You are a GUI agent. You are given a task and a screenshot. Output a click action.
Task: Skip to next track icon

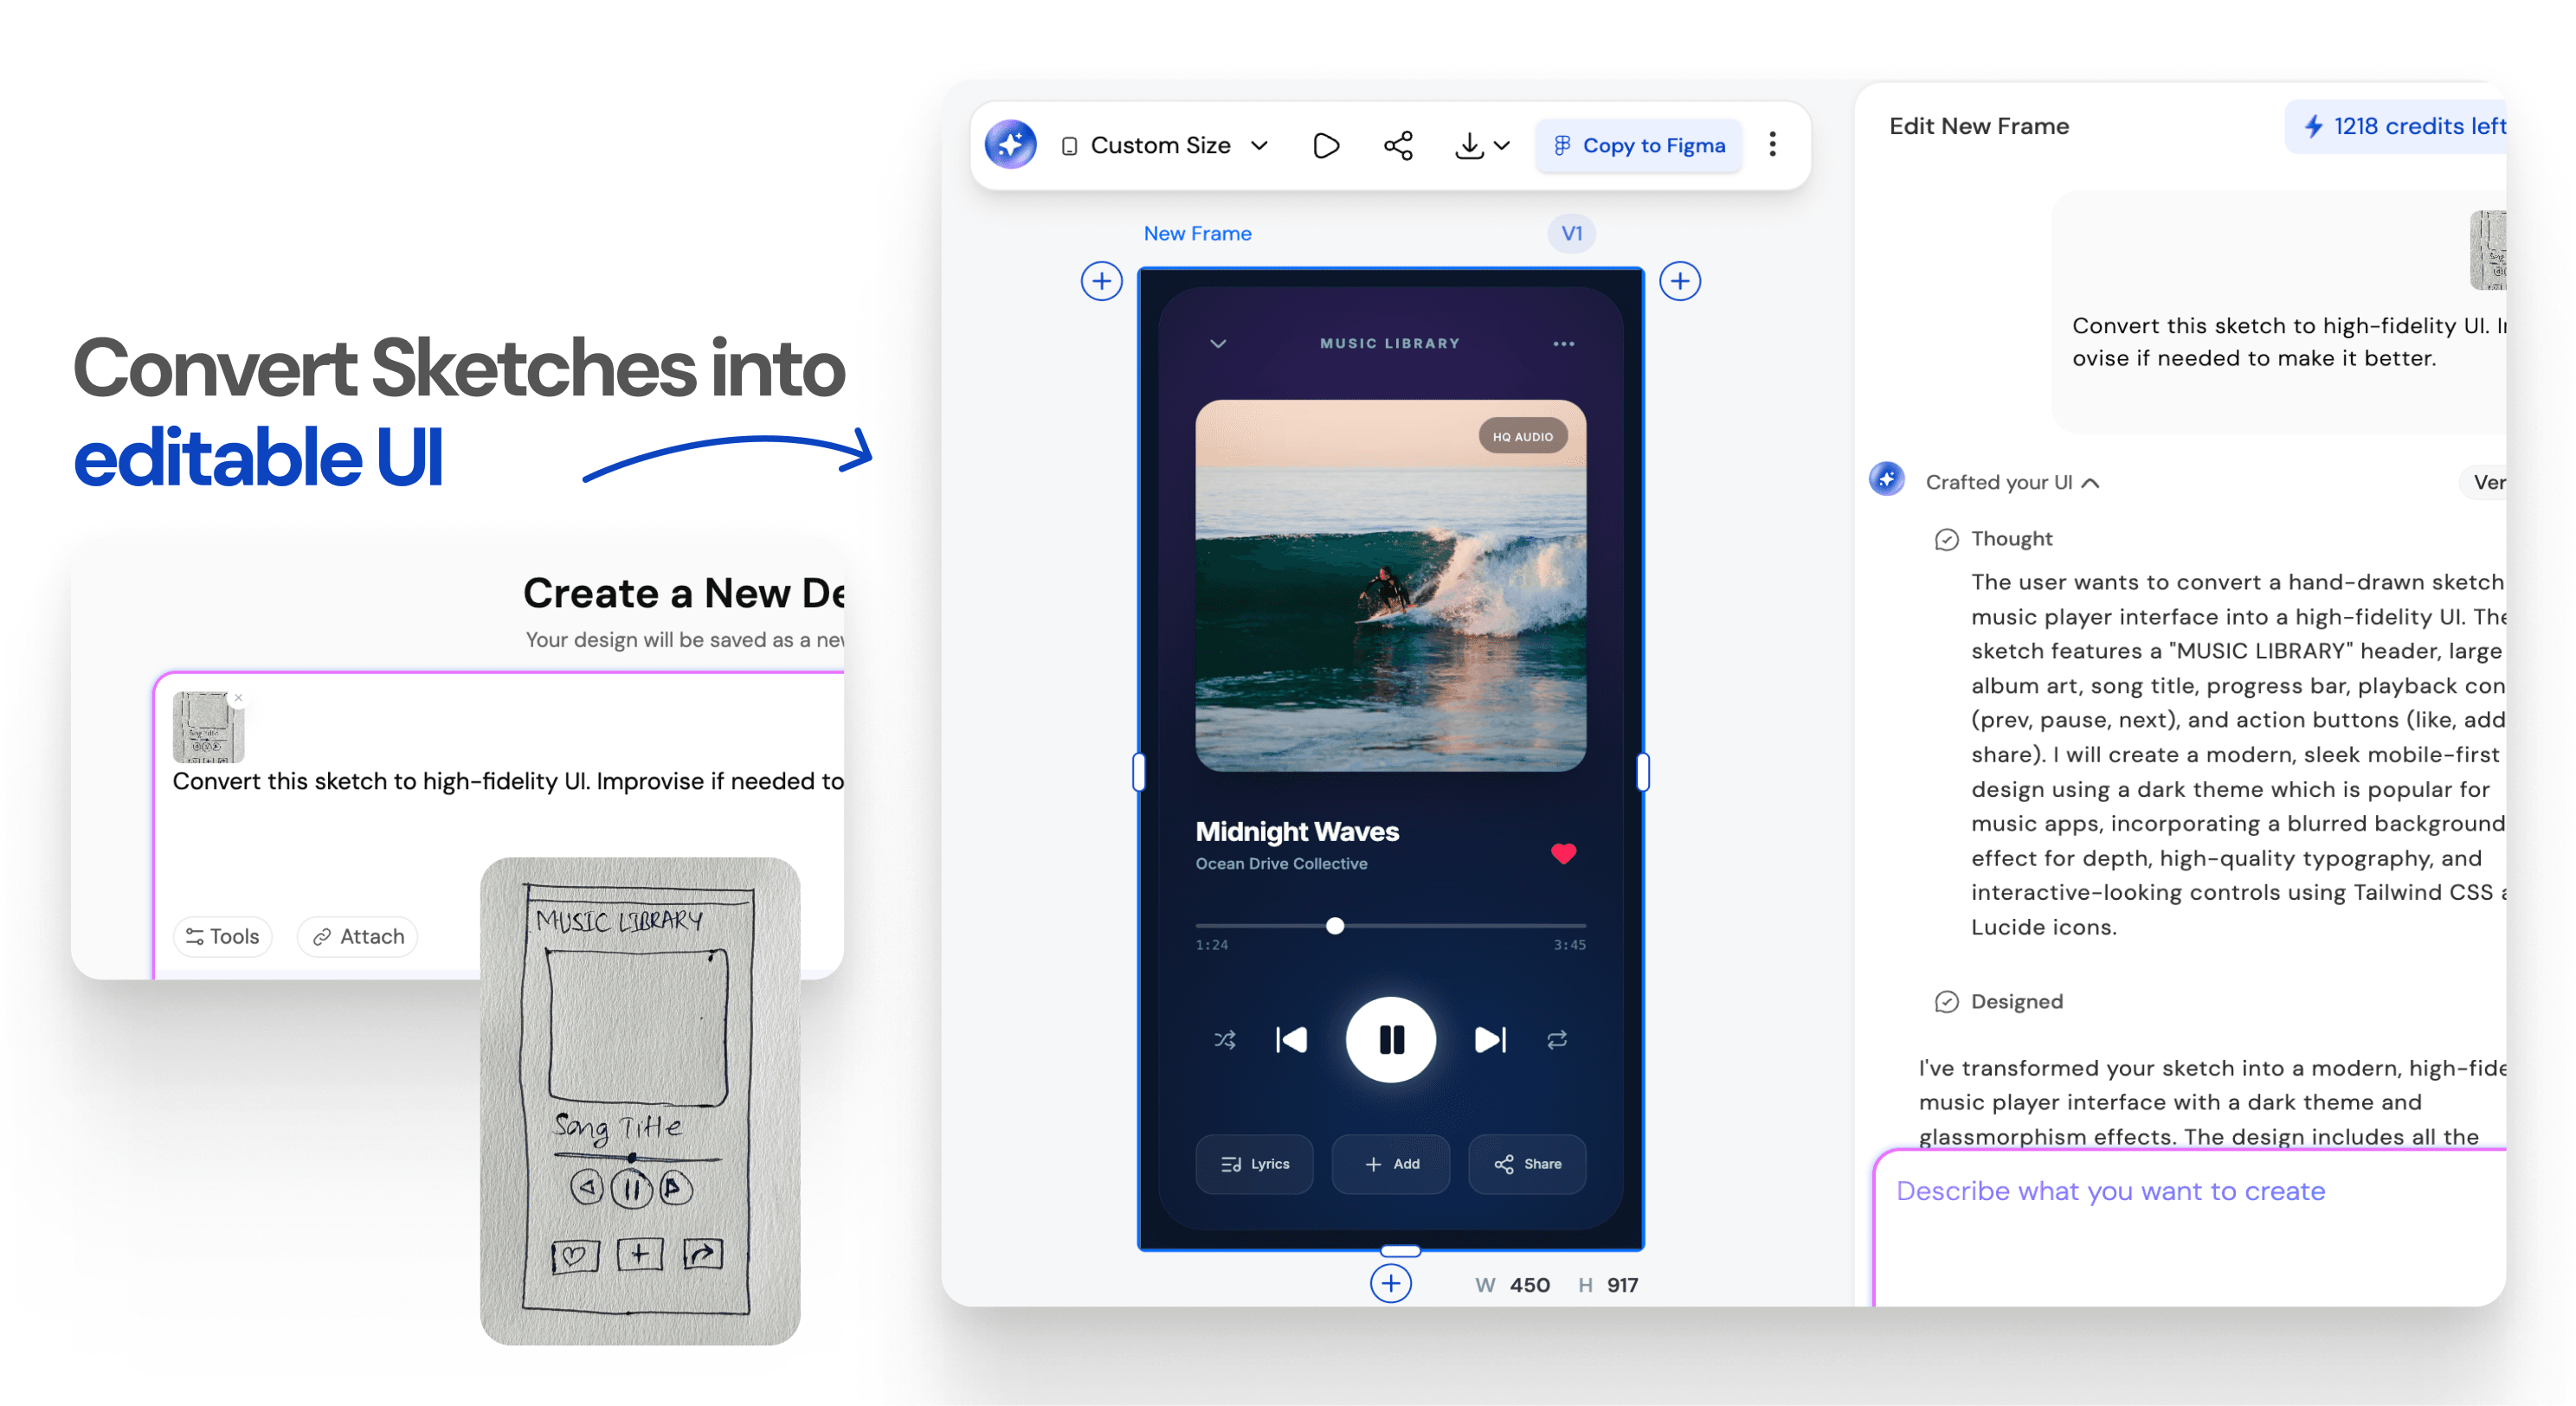[x=1489, y=1040]
